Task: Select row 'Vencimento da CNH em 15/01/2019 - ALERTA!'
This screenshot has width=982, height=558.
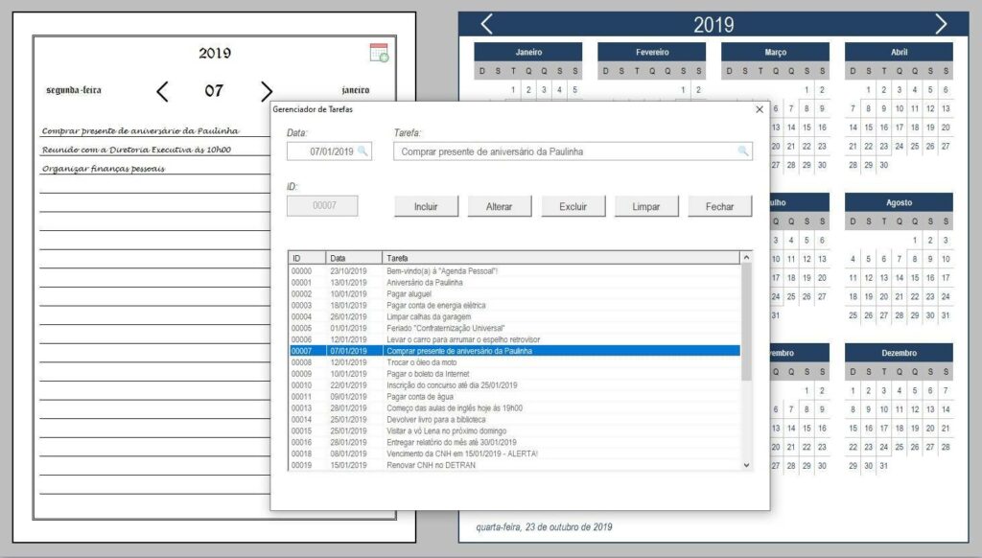Action: 514,453
